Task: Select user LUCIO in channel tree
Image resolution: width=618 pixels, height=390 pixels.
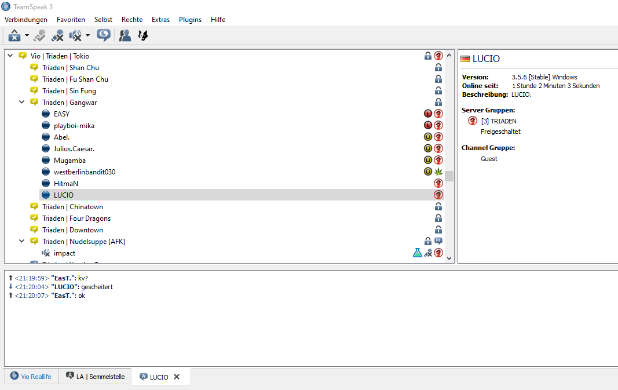Action: point(64,195)
